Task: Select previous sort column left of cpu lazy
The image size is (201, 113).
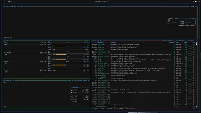Action: click(187, 41)
